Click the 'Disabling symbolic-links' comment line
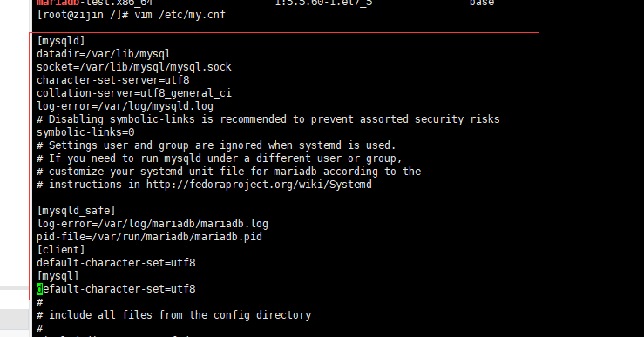This screenshot has height=337, width=644. pos(268,119)
